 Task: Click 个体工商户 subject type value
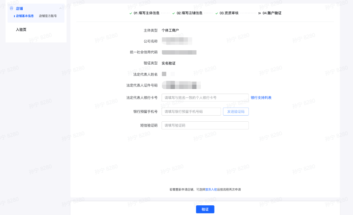170,30
